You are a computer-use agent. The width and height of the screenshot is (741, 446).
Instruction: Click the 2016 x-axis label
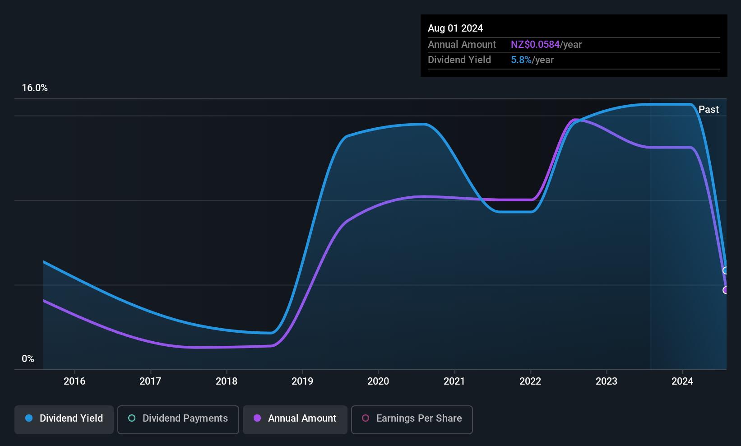74,381
